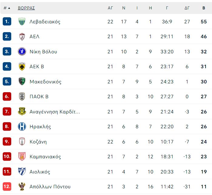Open the Αναγέννηση Καρδίτ... team name
The image size is (212, 195).
pyautogui.click(x=55, y=112)
